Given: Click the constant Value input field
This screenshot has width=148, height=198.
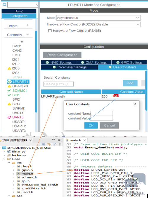Looking at the screenshot, I should point(102,118).
